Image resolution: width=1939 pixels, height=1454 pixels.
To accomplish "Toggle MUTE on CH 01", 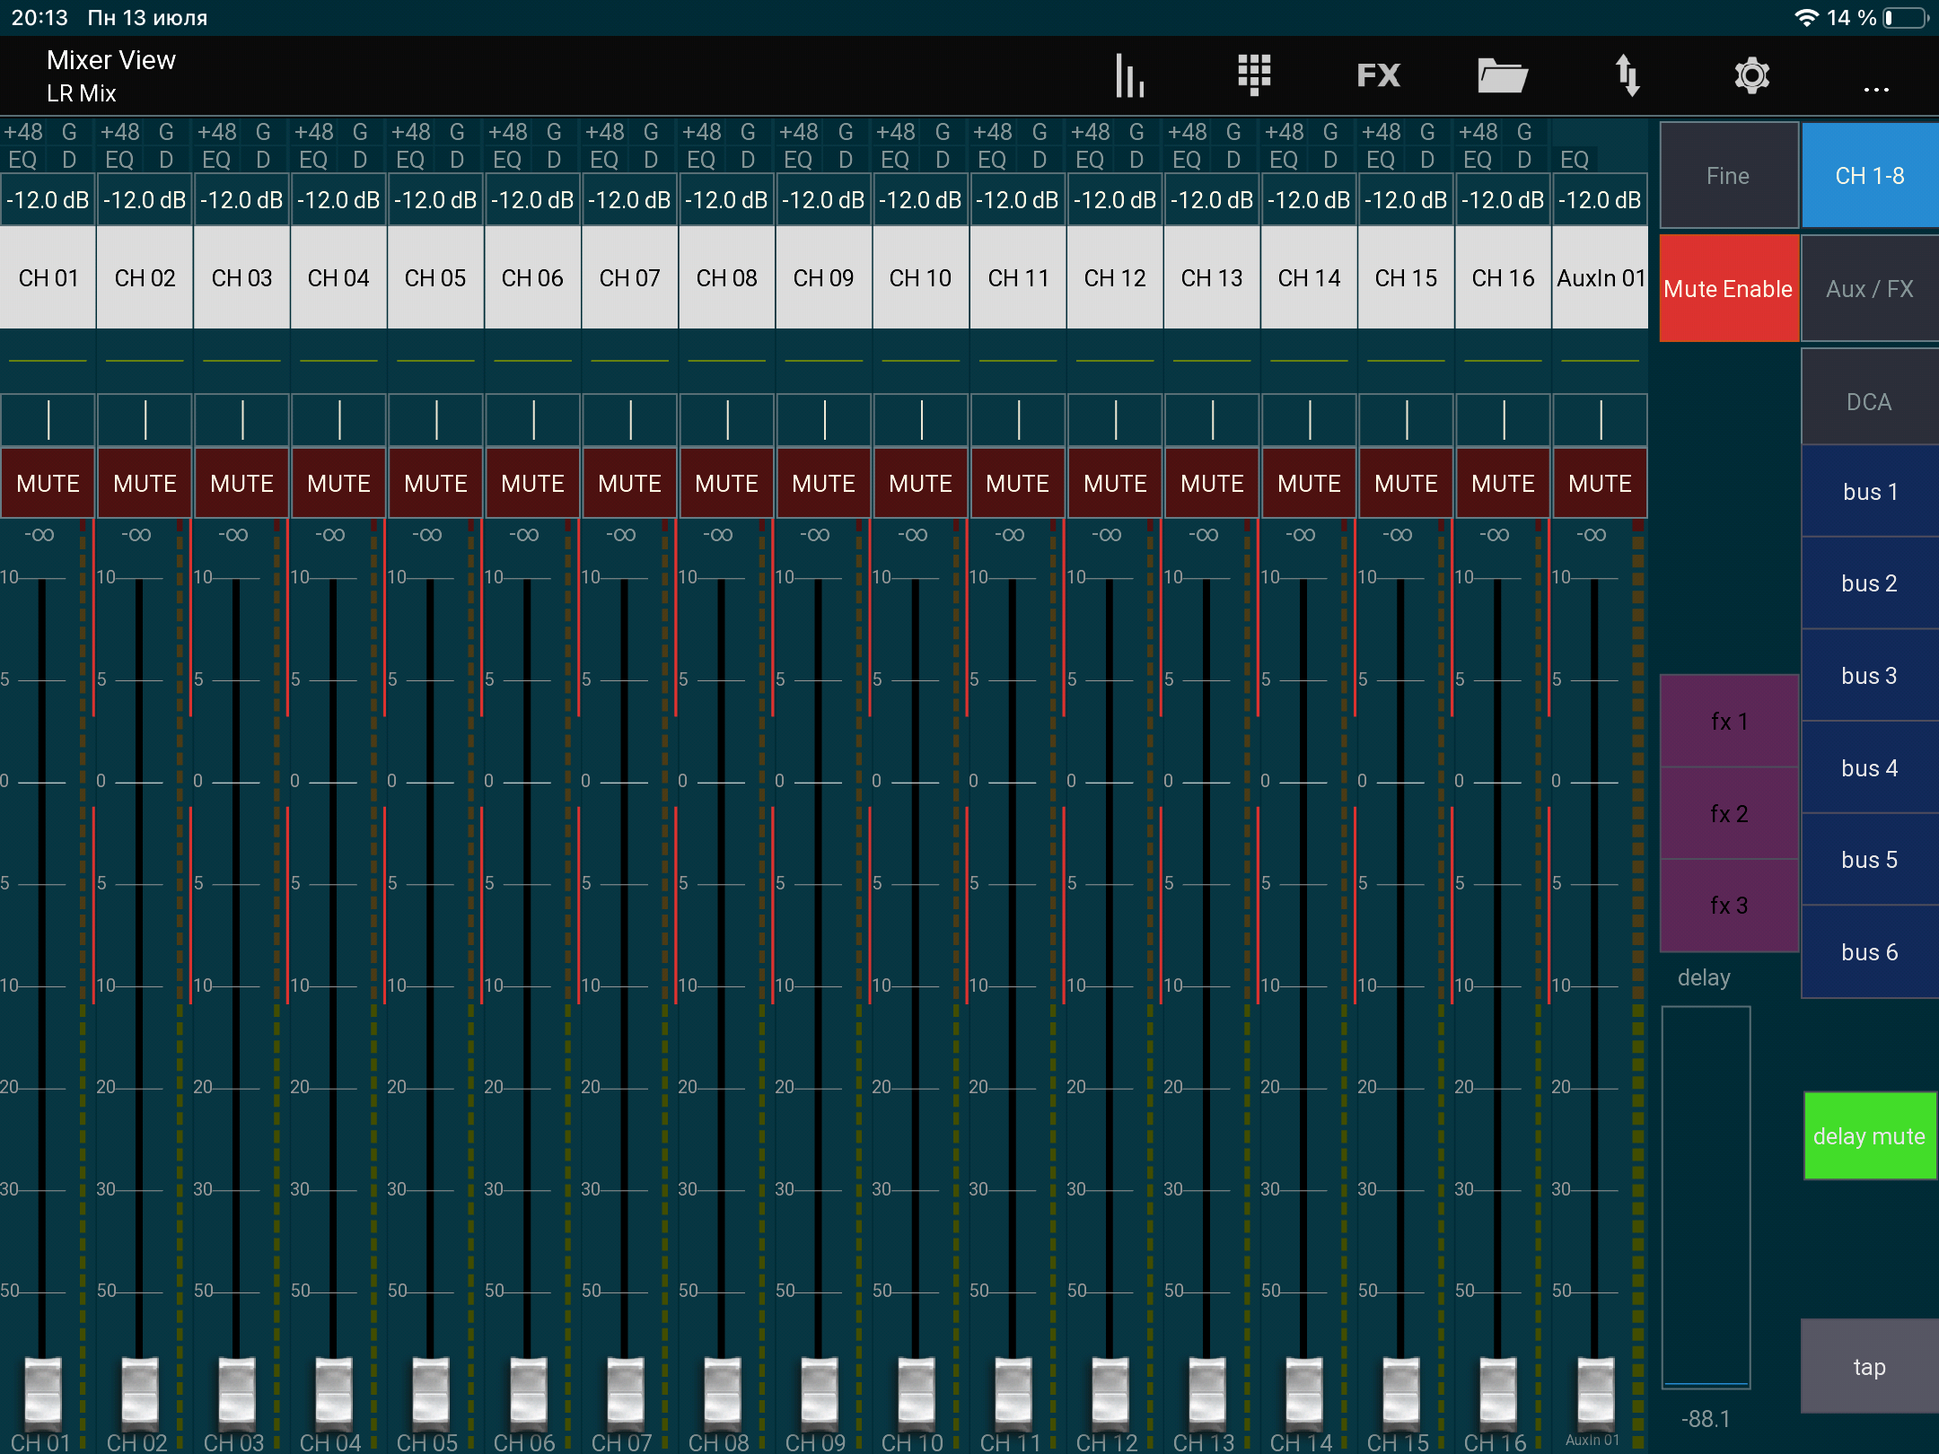I will coord(48,484).
